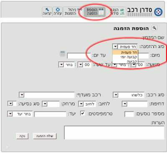The image size is (167, 153).
Task: Pick the קבועה option in the list
Action: click(x=125, y=61)
